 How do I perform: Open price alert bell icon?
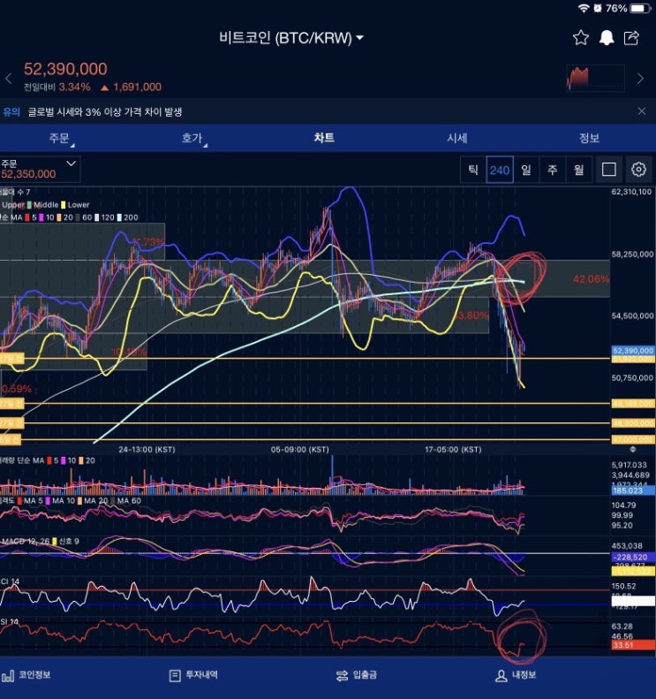click(x=607, y=38)
